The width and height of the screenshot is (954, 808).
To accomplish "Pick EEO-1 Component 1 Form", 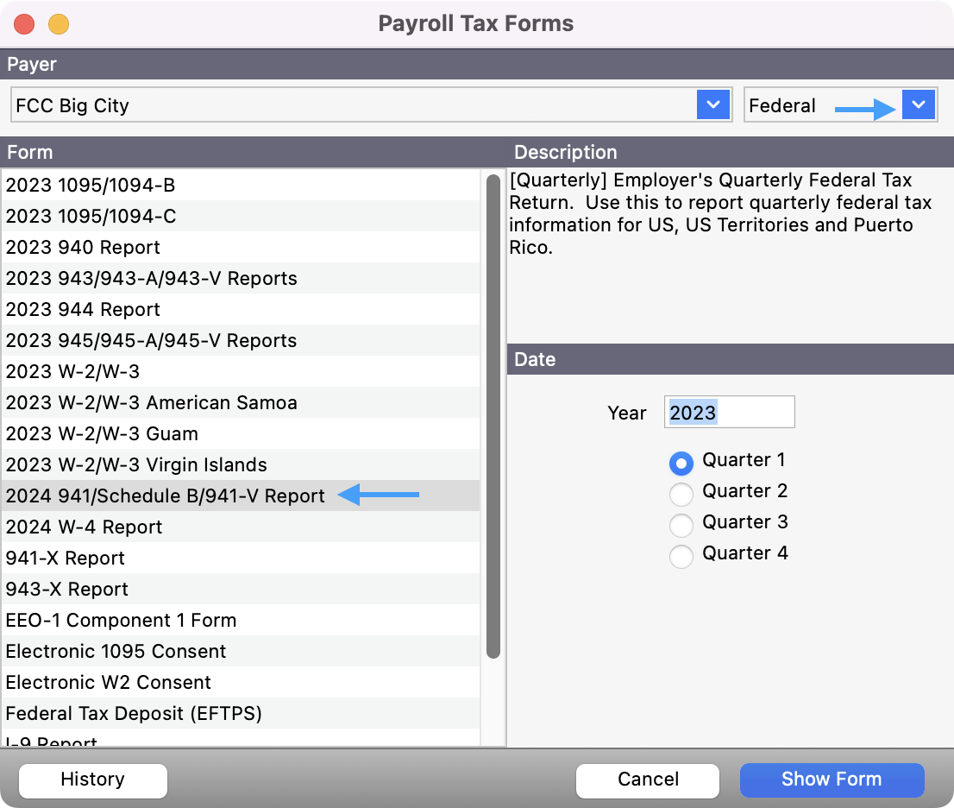I will tap(121, 621).
